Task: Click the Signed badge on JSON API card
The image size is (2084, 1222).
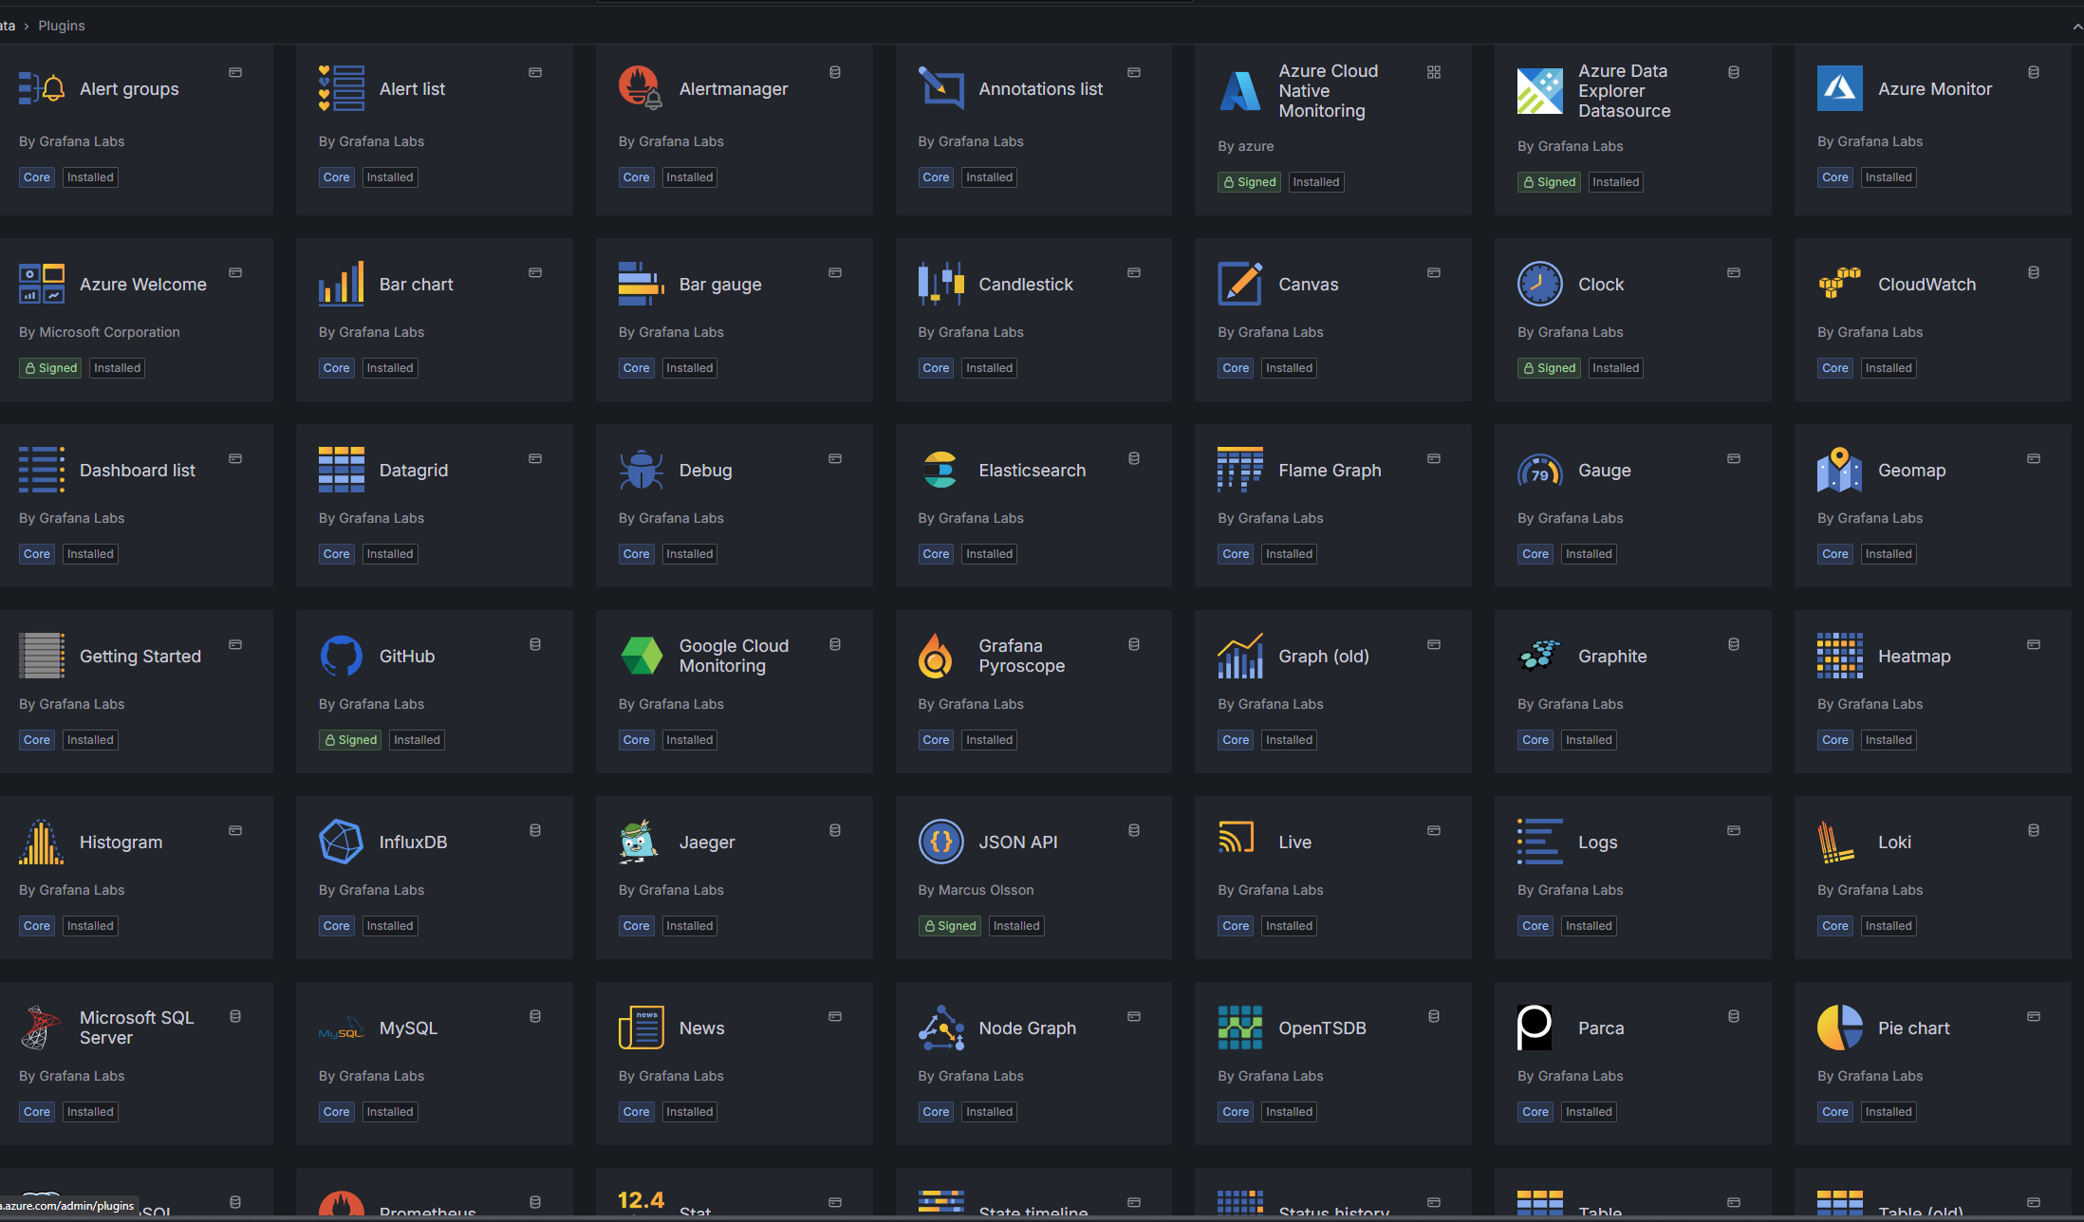Action: [950, 926]
